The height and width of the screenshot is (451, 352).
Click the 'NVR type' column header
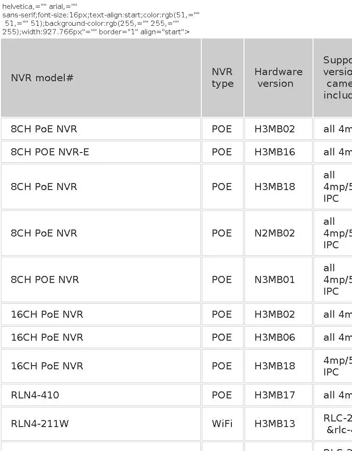(222, 77)
